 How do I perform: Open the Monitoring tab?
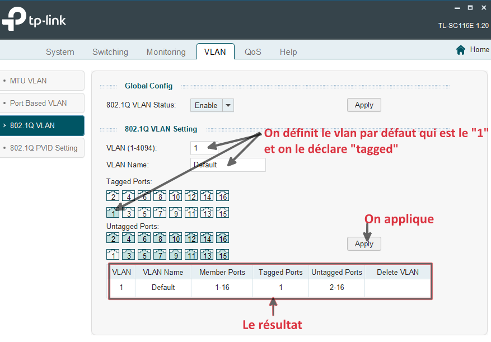pos(166,52)
